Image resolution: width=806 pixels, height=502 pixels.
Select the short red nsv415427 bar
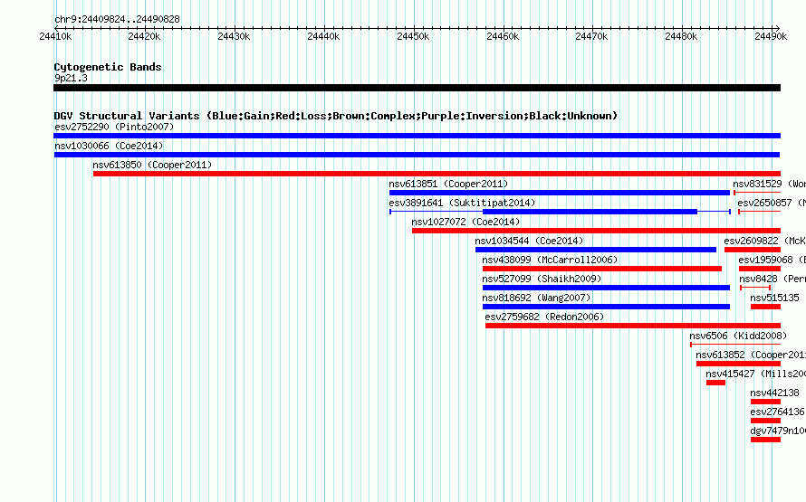pos(715,383)
